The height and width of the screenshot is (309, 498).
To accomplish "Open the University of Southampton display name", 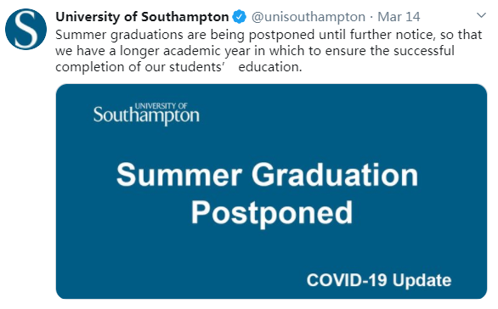I will [142, 17].
